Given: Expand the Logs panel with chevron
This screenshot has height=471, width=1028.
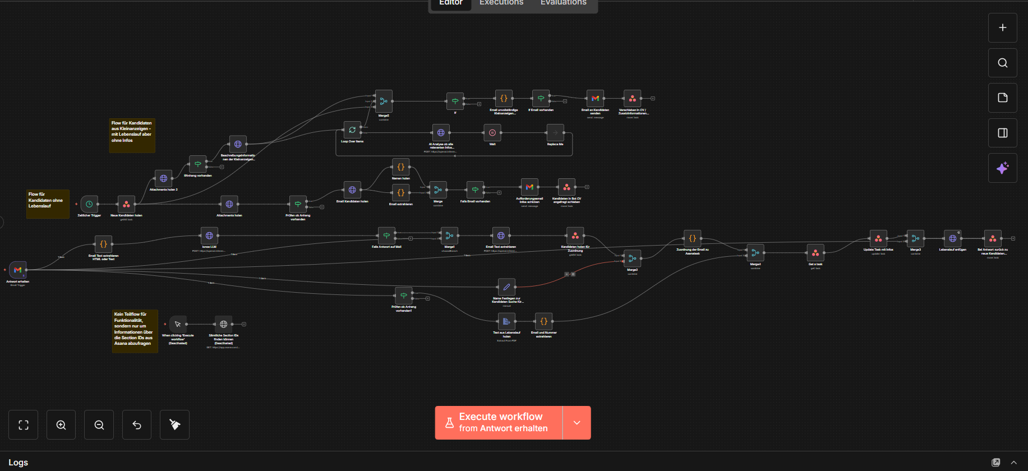Looking at the screenshot, I should (x=1013, y=463).
